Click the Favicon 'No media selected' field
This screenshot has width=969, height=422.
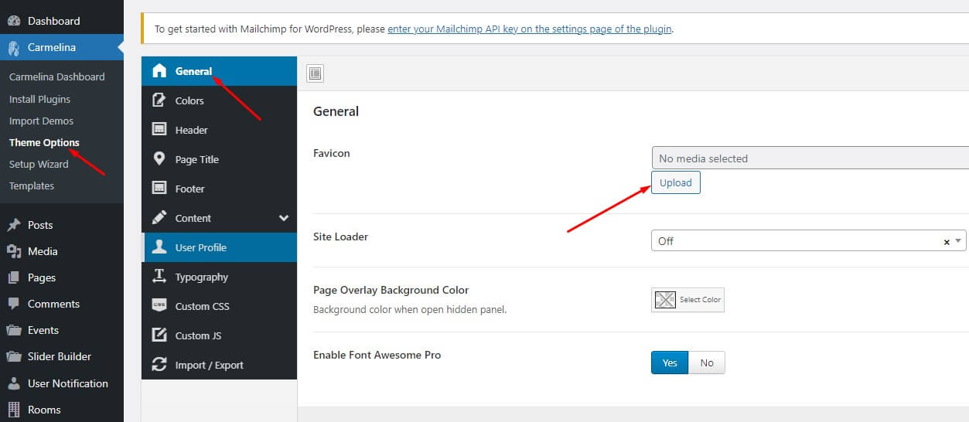click(808, 158)
